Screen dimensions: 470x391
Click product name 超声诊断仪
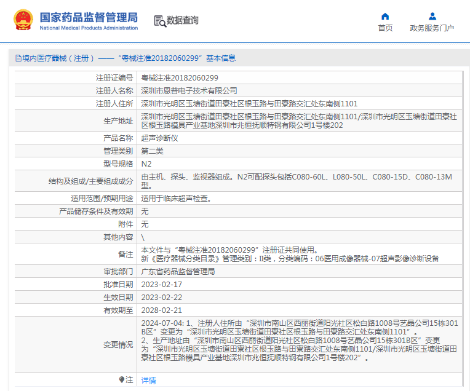point(160,138)
